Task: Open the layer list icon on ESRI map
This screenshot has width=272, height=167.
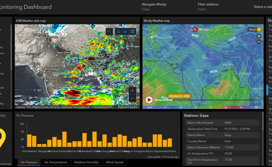Action: click(x=125, y=31)
